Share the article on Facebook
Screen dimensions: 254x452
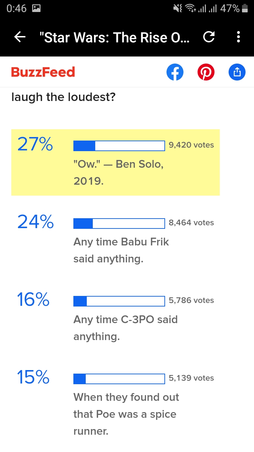click(x=175, y=72)
